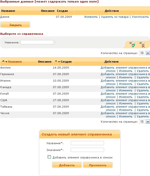The width and height of the screenshot is (150, 176).
Task: Apply the filter with green checkmark funnel icon
Action: tap(132, 45)
